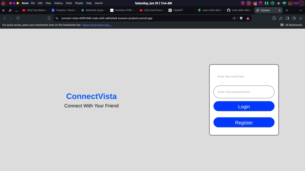Viewport: 305px width, 171px height.
Task: Open the People menu
Action: click(79, 3)
